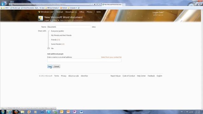
Task: Open the Help Center link
Action: tap(141, 76)
